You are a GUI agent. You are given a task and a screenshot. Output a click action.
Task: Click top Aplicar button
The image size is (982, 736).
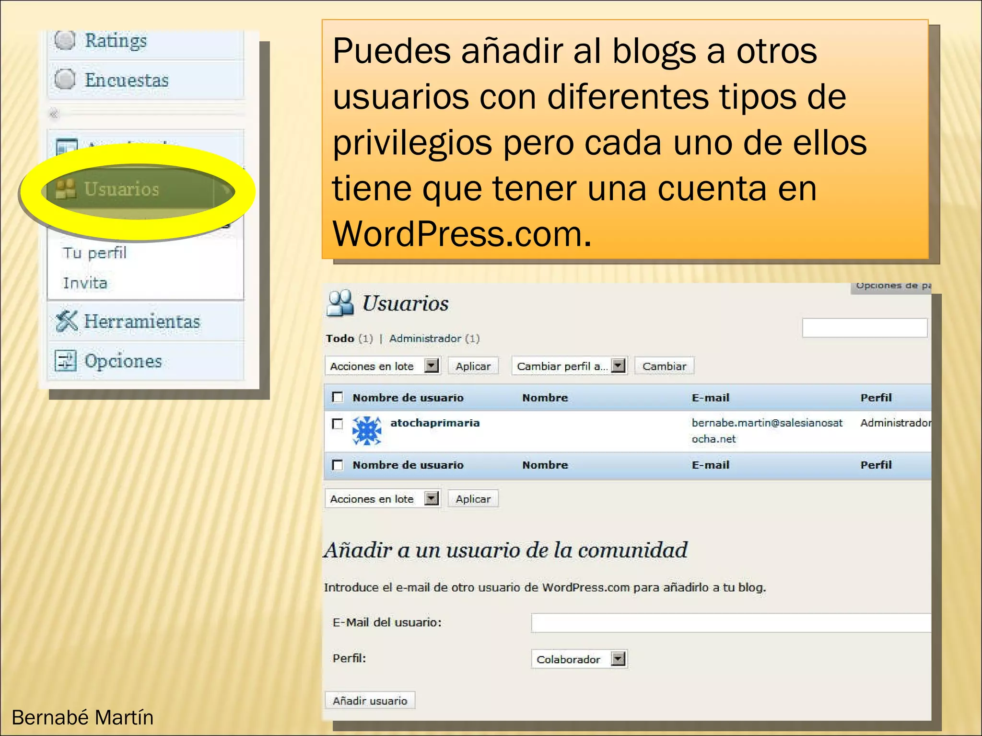(x=473, y=366)
